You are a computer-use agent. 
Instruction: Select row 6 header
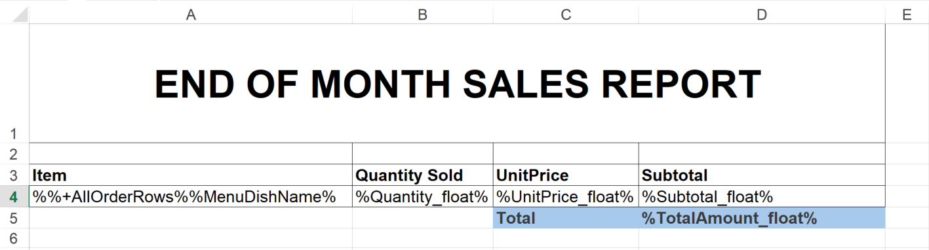coord(14,239)
